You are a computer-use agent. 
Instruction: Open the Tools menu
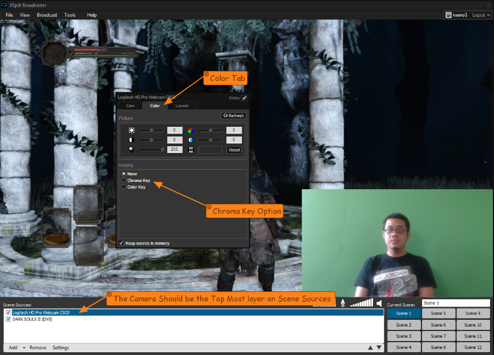point(70,15)
